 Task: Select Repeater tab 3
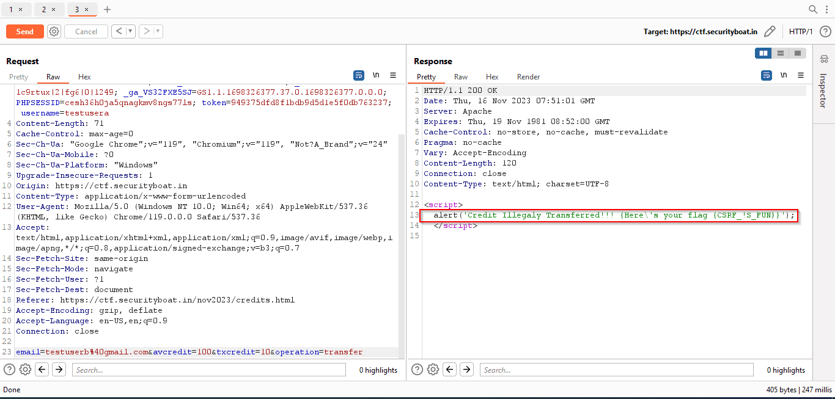[x=77, y=10]
